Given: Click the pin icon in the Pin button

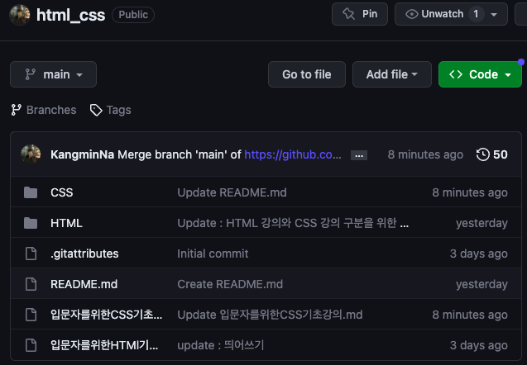Looking at the screenshot, I should (348, 14).
